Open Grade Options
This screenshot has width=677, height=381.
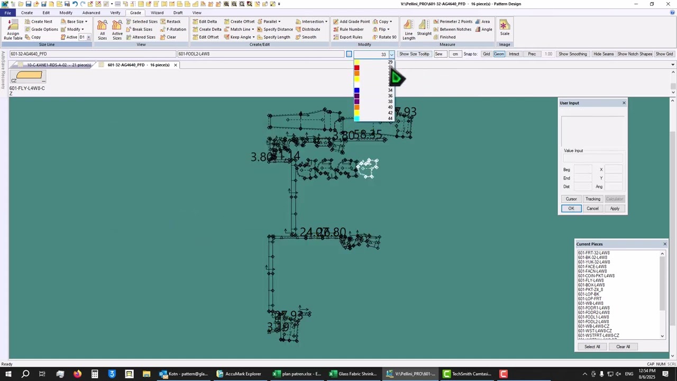tap(41, 30)
